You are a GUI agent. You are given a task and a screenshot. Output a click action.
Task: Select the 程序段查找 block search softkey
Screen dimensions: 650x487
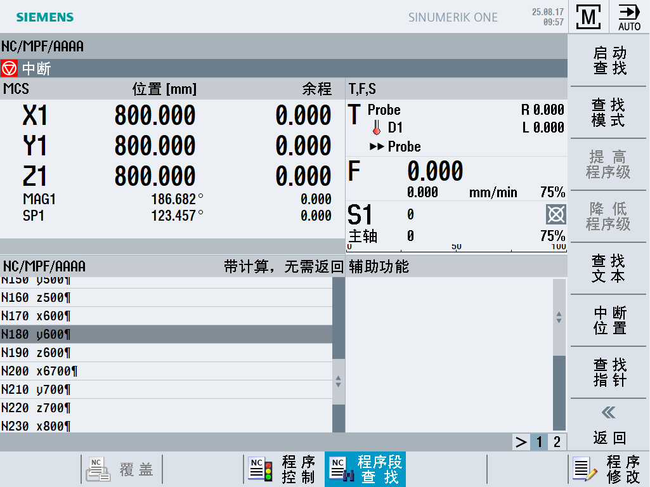click(x=365, y=469)
